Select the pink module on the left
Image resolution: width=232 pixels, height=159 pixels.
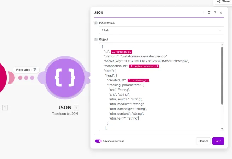(x=2, y=78)
